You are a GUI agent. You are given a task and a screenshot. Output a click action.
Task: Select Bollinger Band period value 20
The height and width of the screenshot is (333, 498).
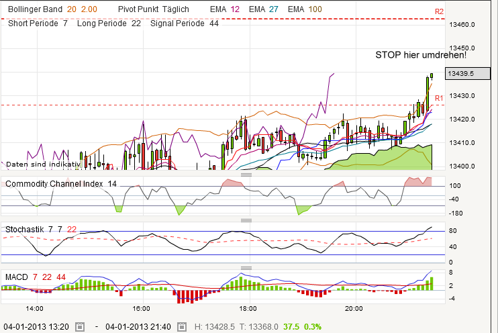[x=71, y=9]
